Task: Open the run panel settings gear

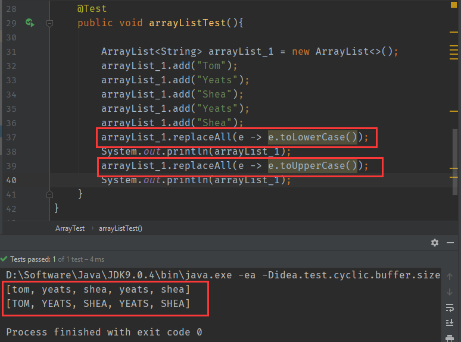Action: click(435, 243)
